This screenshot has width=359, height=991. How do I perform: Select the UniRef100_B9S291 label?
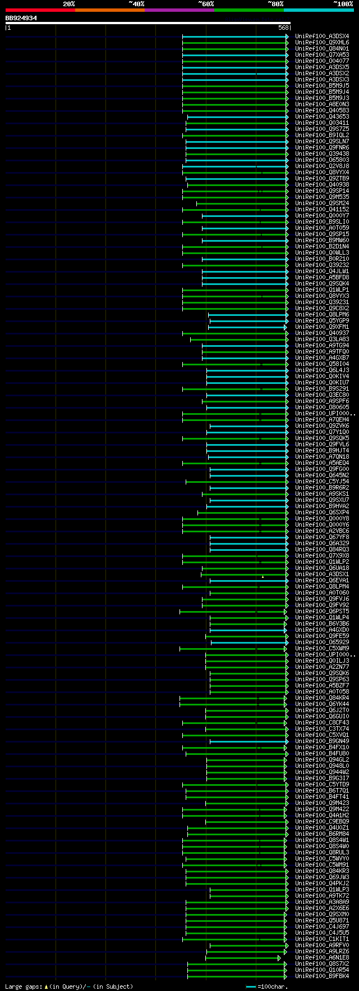pyautogui.click(x=322, y=389)
